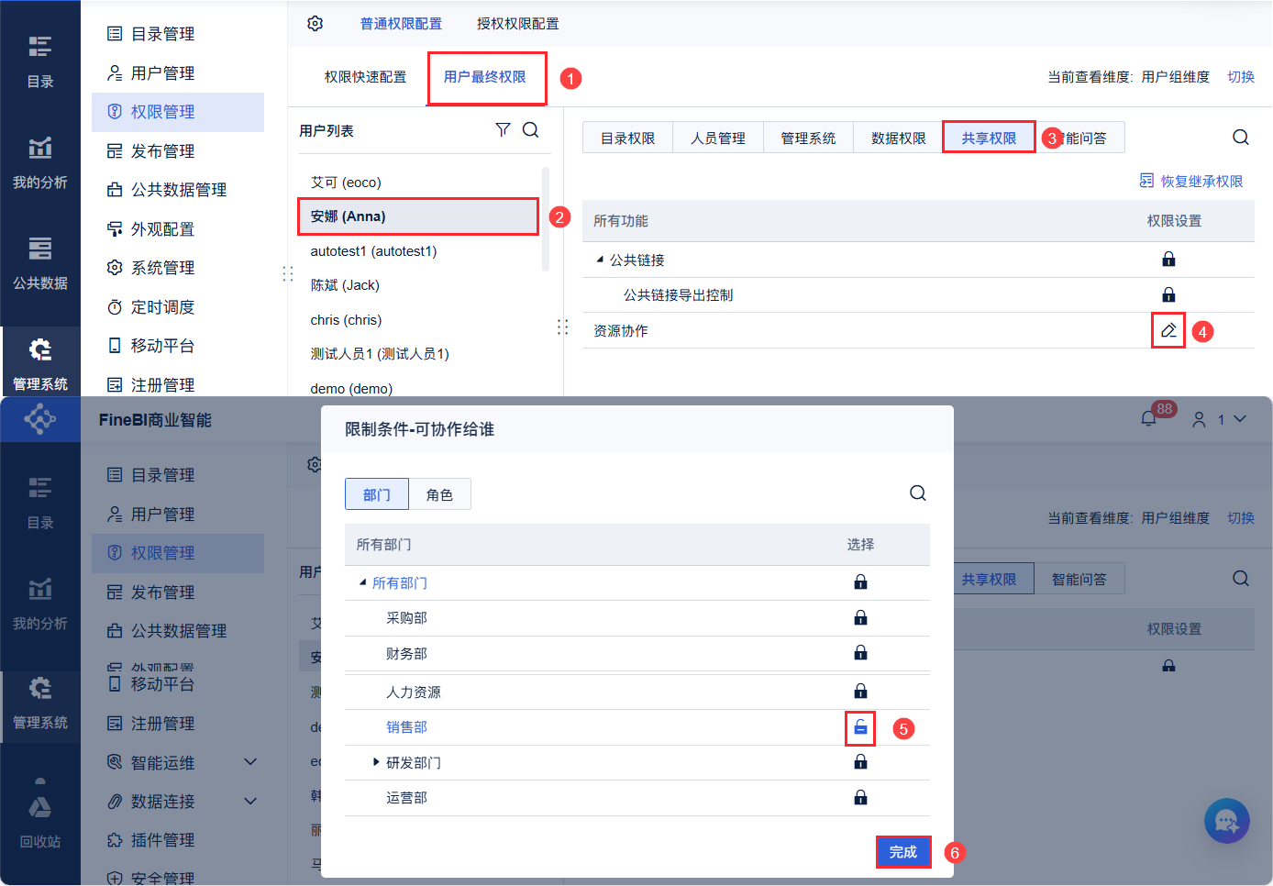Click the undimmed 切换 link
Viewport: 1273px width, 886px height.
(1241, 77)
